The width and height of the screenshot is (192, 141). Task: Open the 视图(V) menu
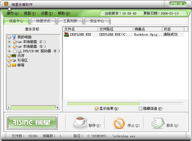pyautogui.click(x=30, y=13)
